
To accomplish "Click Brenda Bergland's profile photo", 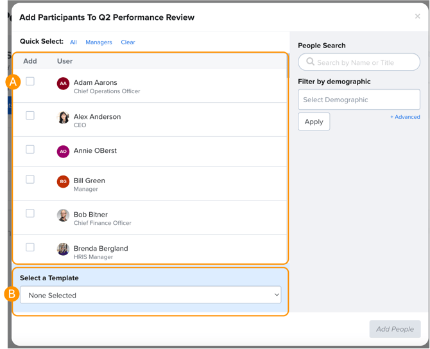I will pyautogui.click(x=63, y=249).
